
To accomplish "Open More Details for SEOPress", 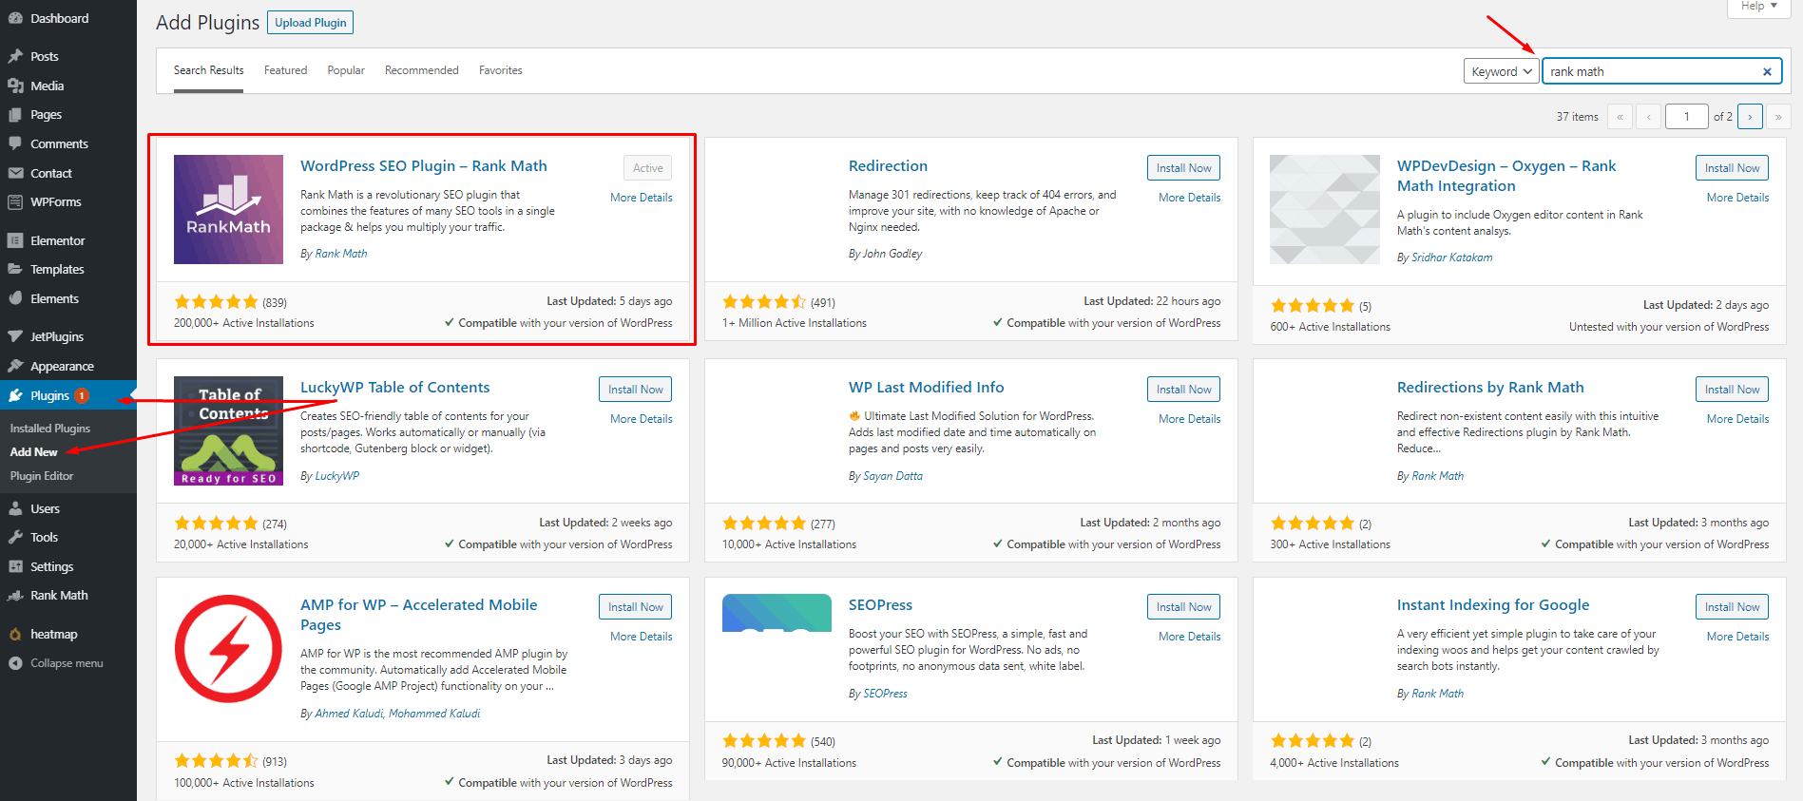I will point(1189,637).
